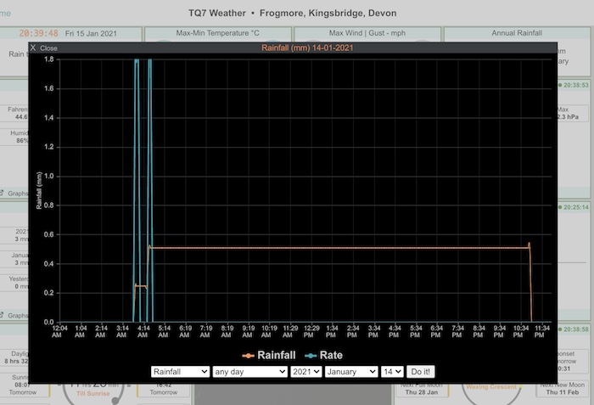The image size is (594, 405).
Task: Click the 1.0 y-axis value
Action: [49, 176]
